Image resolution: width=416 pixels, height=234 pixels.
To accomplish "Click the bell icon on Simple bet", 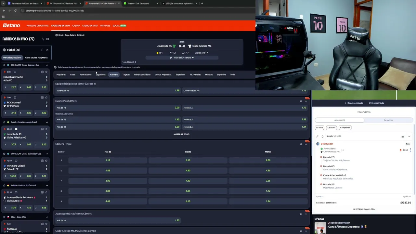I will coord(322,136).
